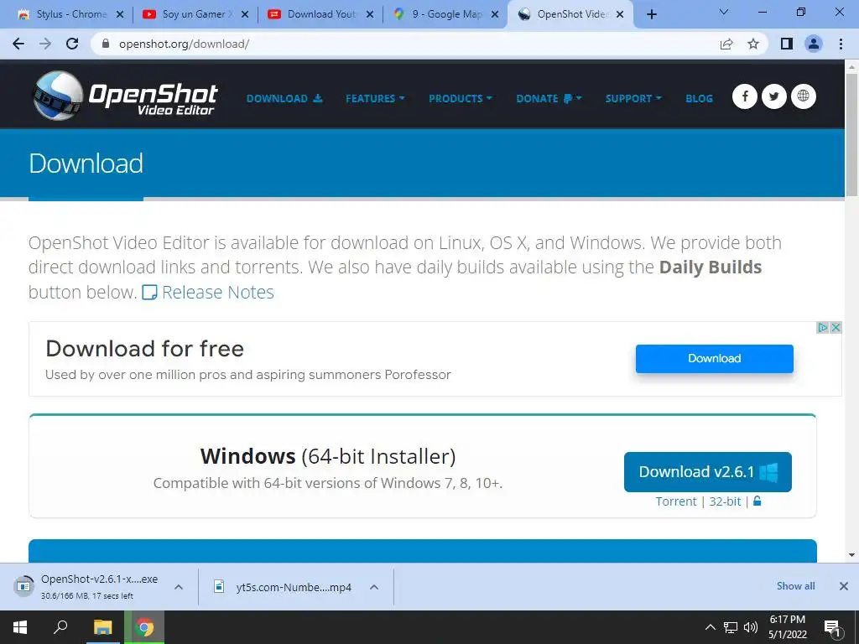
Task: Click DOWNLOAD in the site navigation
Action: coord(284,99)
